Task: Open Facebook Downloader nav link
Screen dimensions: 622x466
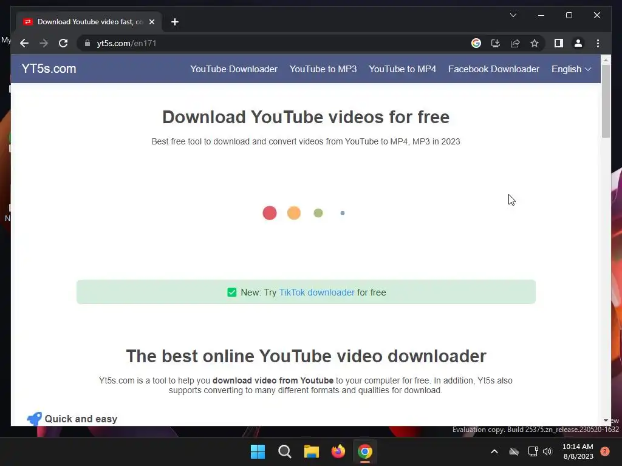Action: (x=493, y=69)
